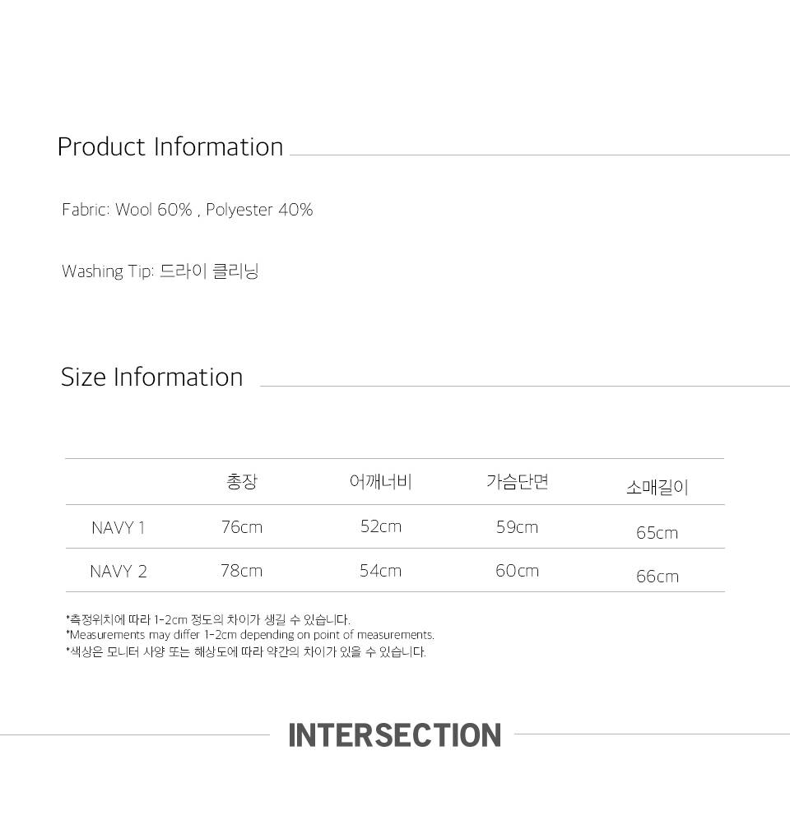Click the 60cm chest cell

(517, 571)
